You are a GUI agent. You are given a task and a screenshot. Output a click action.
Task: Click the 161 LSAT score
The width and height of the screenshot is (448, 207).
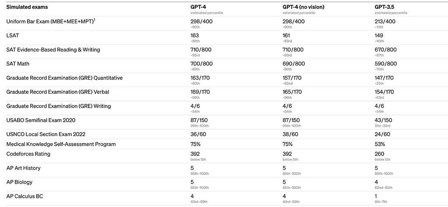[287, 35]
